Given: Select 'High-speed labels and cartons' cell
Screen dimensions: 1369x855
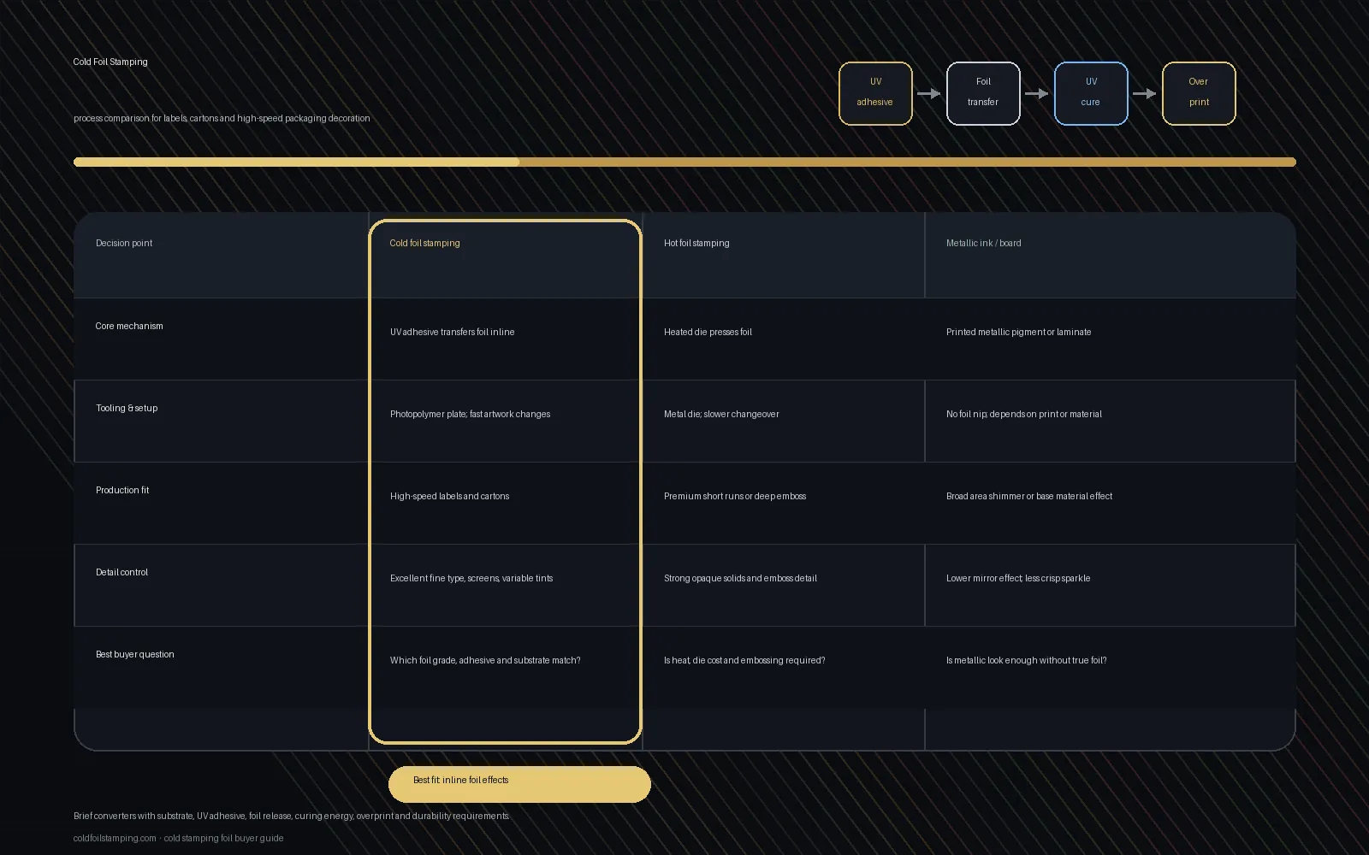Looking at the screenshot, I should click(x=449, y=496).
